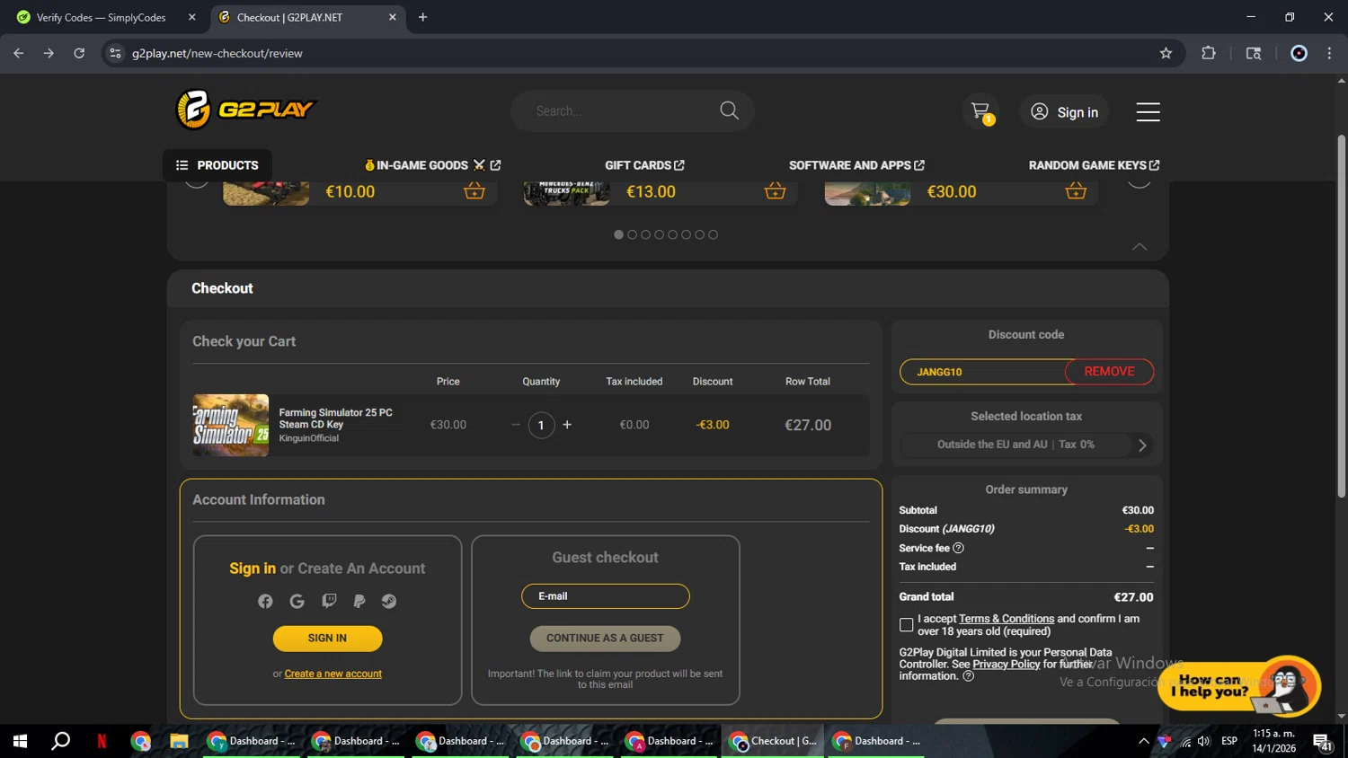Click Farming Simulator 25 product thumbnail
This screenshot has width=1348, height=758.
click(230, 425)
